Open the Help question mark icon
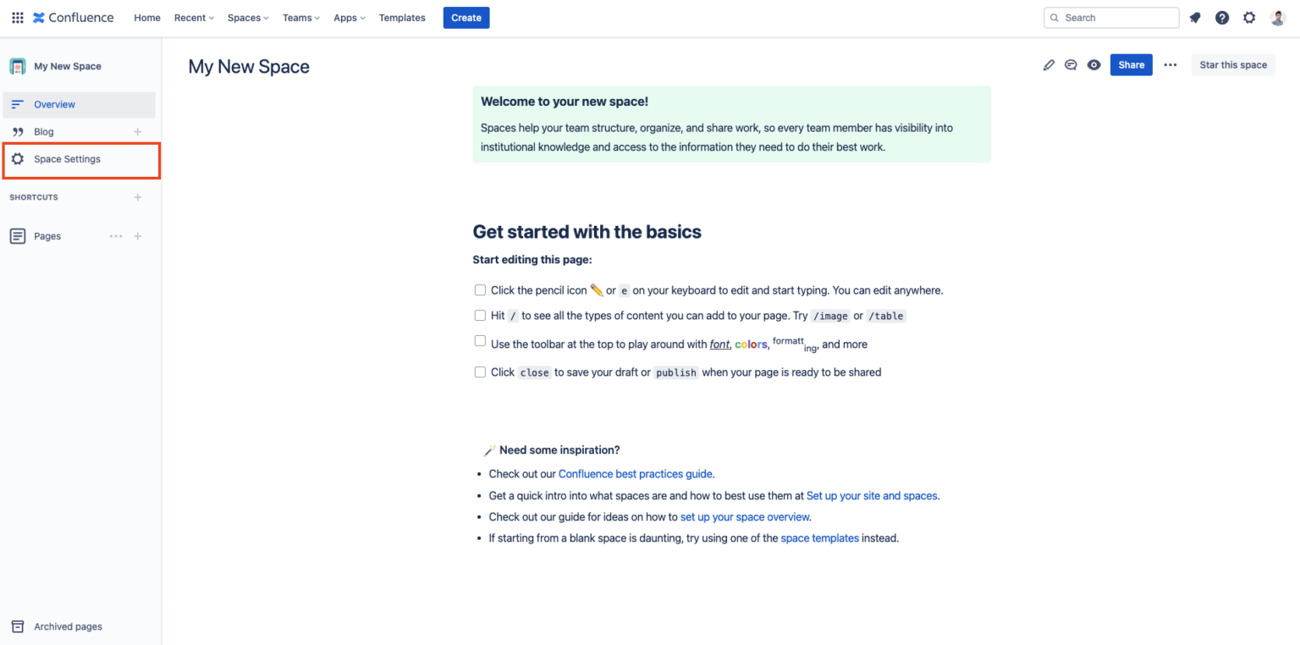The height and width of the screenshot is (645, 1300). click(1222, 17)
